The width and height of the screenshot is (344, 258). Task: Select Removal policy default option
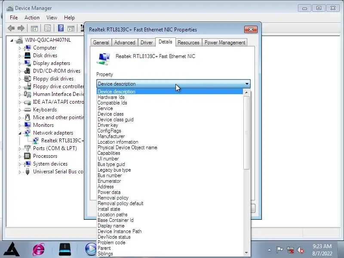(170, 203)
